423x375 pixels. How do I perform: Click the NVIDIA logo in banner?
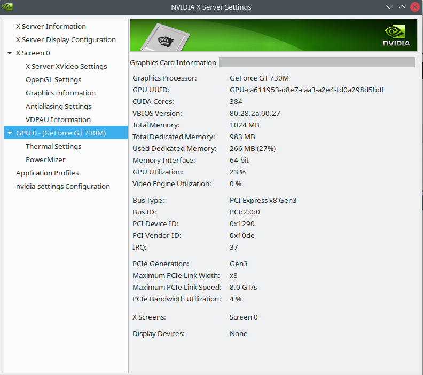click(x=397, y=36)
